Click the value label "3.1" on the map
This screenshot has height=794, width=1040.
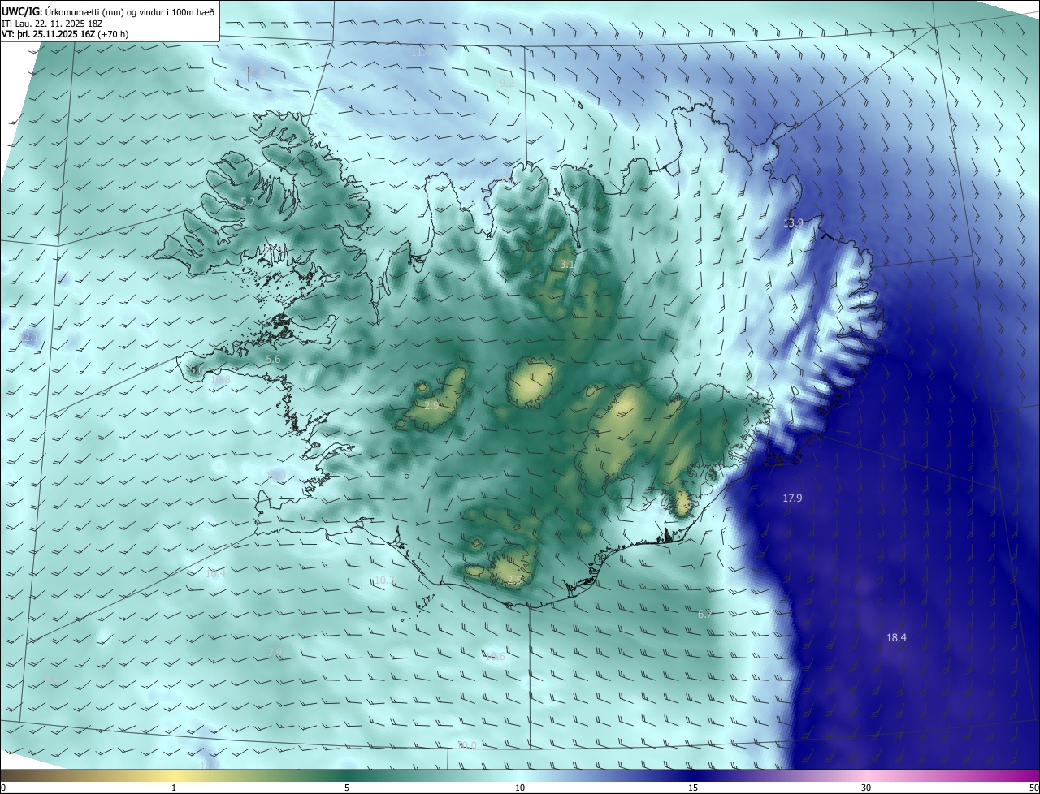567,264
